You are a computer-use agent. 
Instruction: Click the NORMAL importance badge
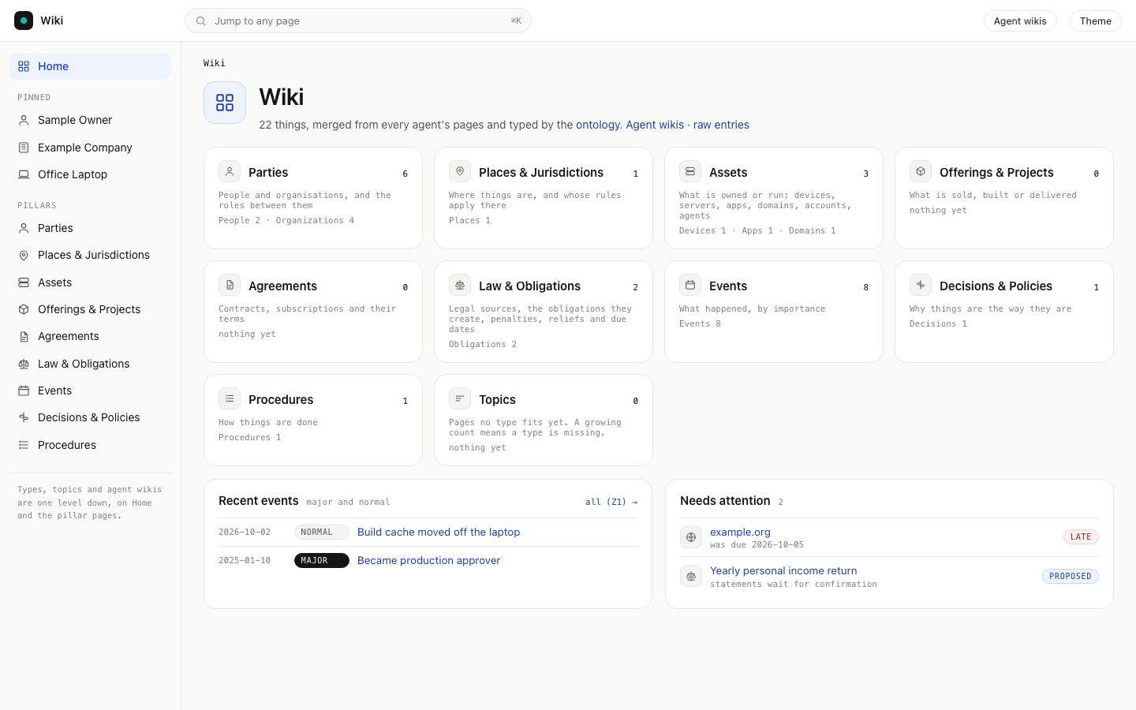[322, 532]
